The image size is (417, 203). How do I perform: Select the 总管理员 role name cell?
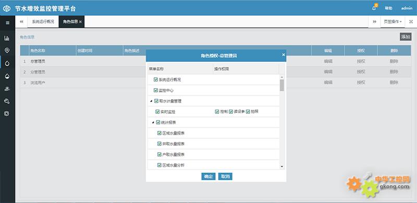point(53,61)
